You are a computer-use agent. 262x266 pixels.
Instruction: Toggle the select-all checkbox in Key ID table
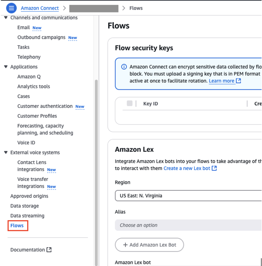(x=130, y=103)
